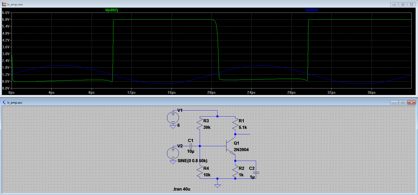Click the tr_amp.asc title bar text
This screenshot has width=418, height=195.
click(x=15, y=103)
